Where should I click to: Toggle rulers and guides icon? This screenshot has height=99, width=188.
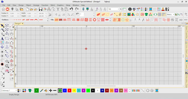pos(164,15)
